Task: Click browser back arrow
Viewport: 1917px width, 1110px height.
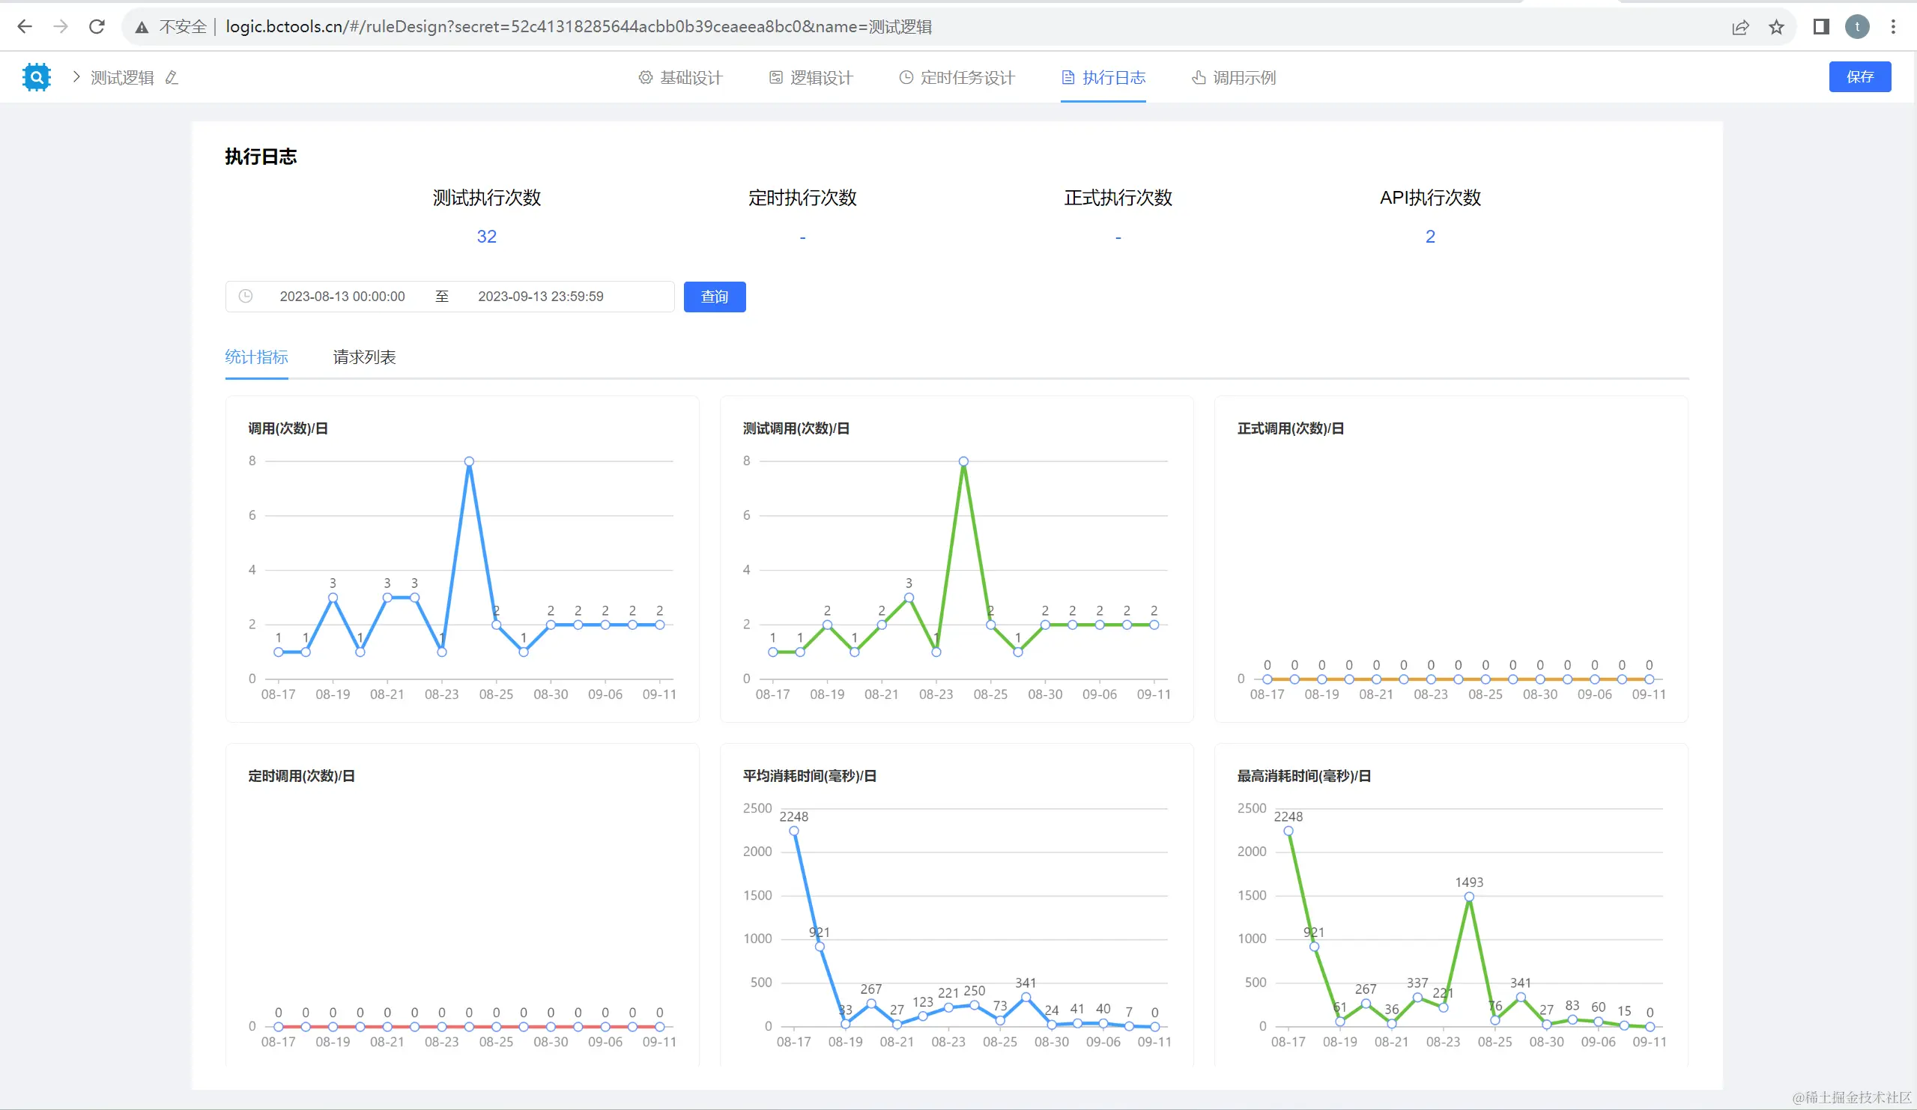Action: [x=24, y=27]
